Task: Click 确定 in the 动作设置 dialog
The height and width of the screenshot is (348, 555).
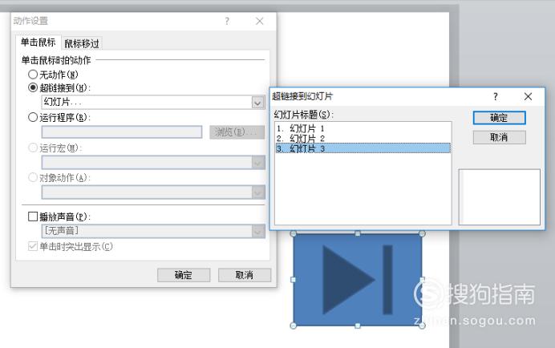Action: tap(184, 275)
